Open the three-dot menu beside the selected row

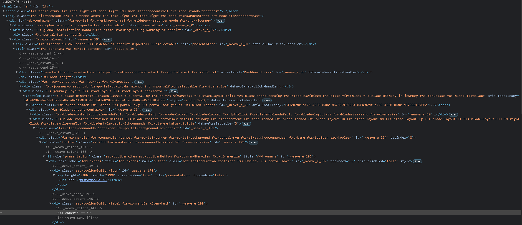(1, 213)
